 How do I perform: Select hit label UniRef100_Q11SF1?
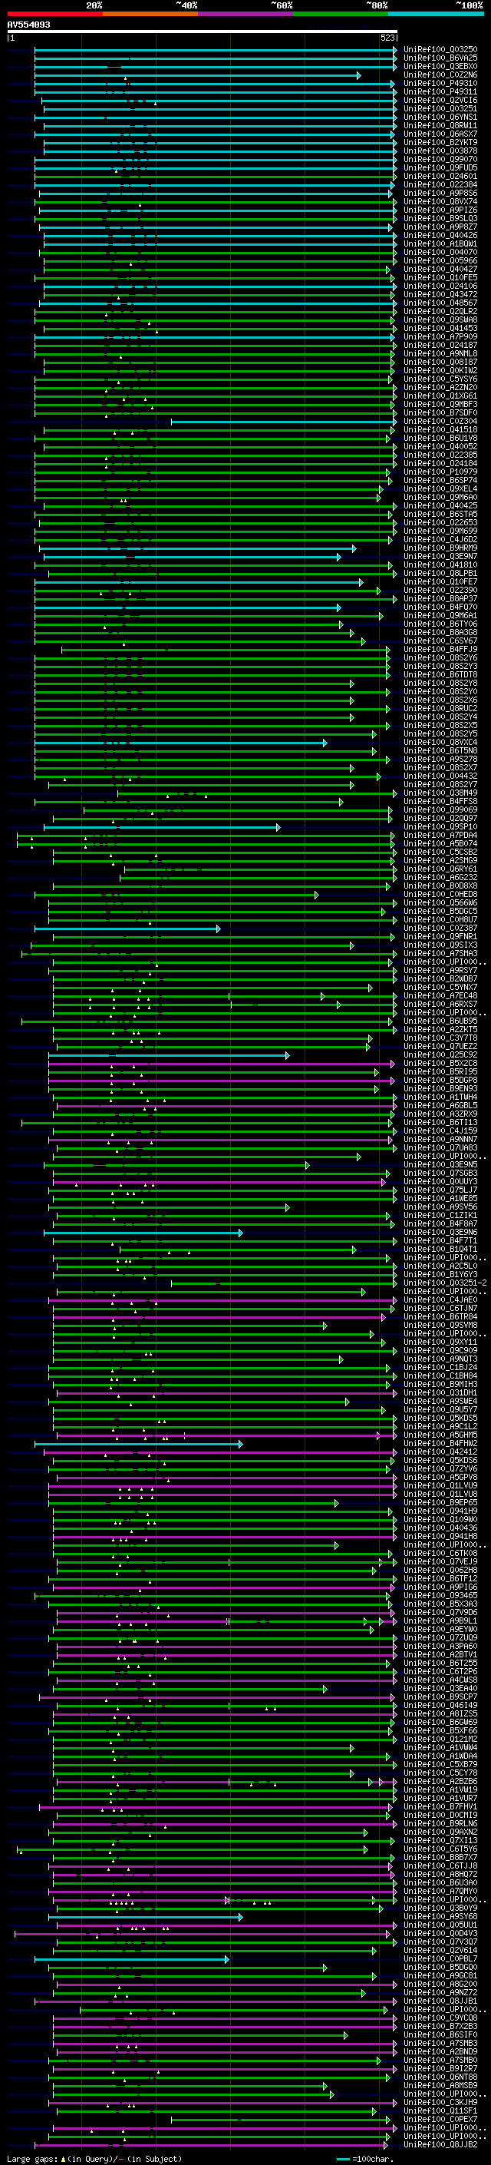(x=440, y=2111)
